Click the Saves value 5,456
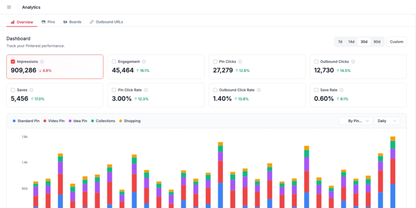The image size is (416, 208). (20, 99)
